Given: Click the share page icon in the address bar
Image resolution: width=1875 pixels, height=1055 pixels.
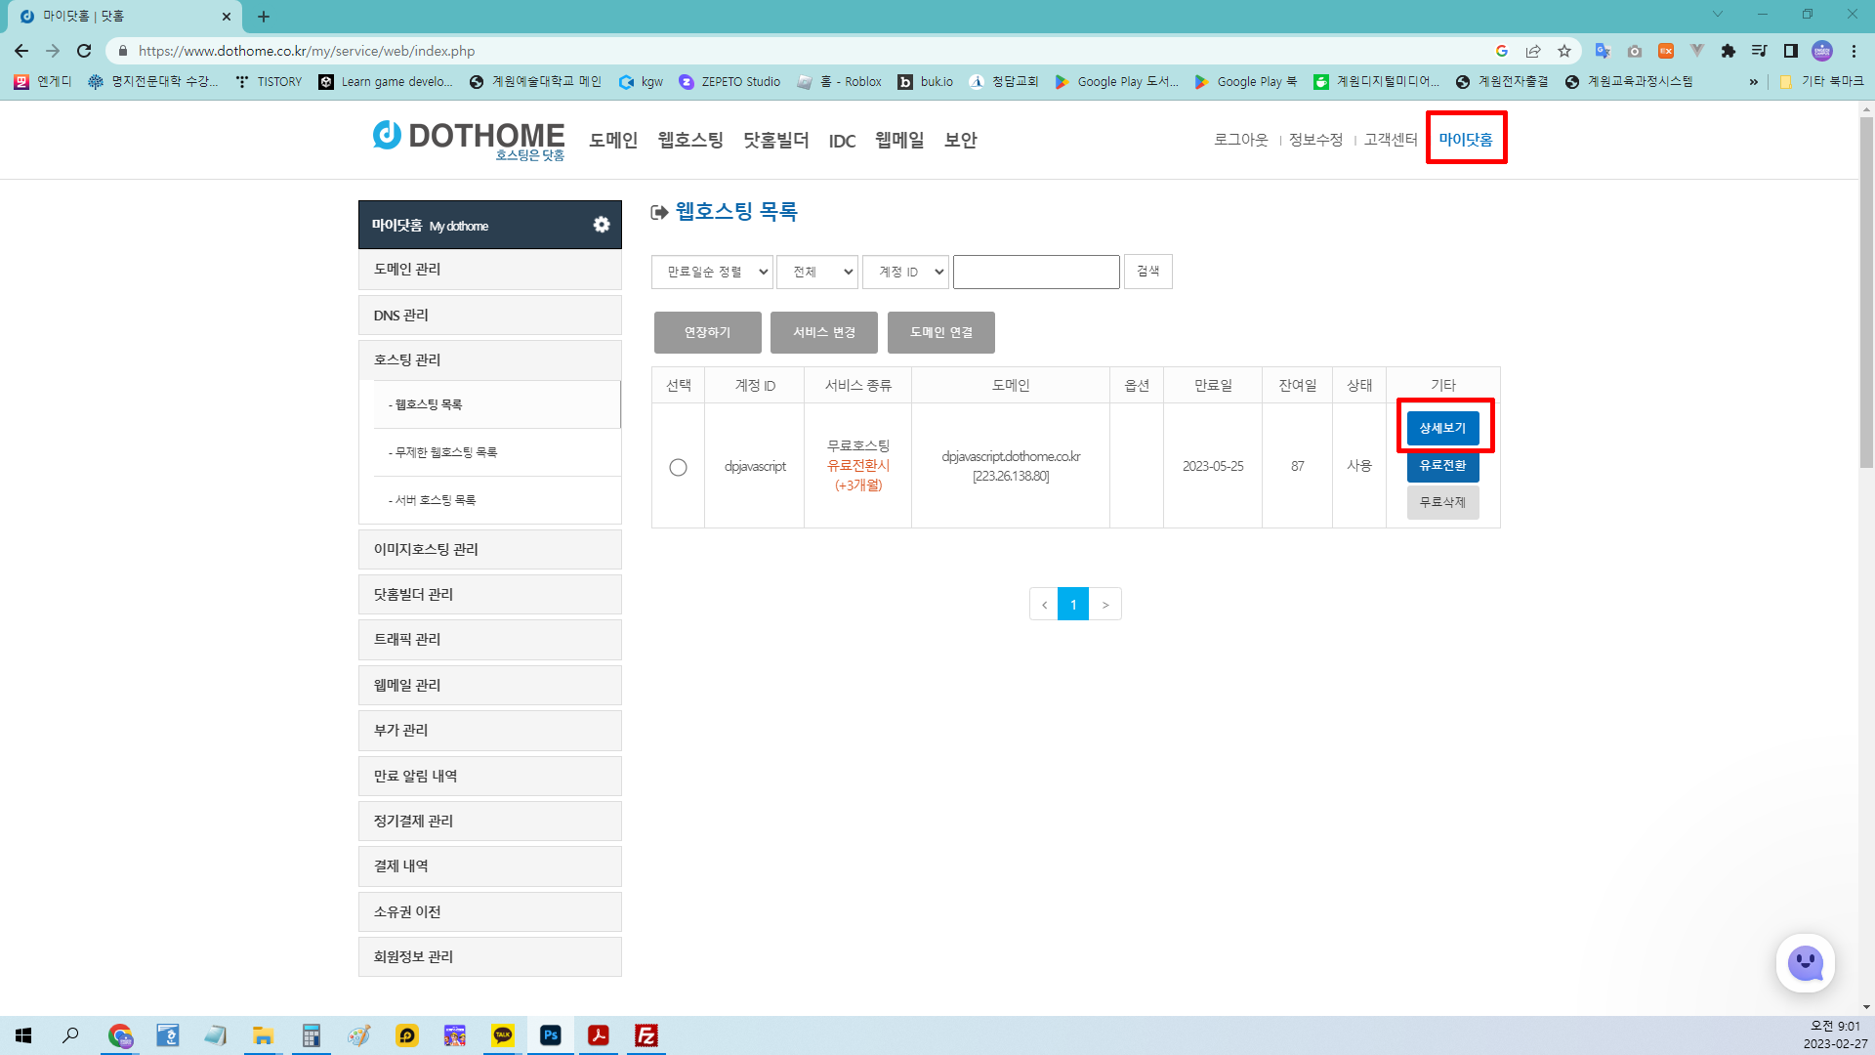Looking at the screenshot, I should click(1533, 51).
